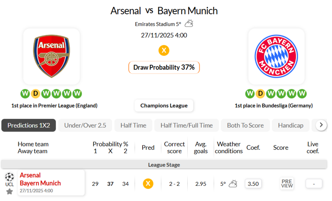
Task: Click the orange X prediction icon in row
Action: [x=148, y=184]
